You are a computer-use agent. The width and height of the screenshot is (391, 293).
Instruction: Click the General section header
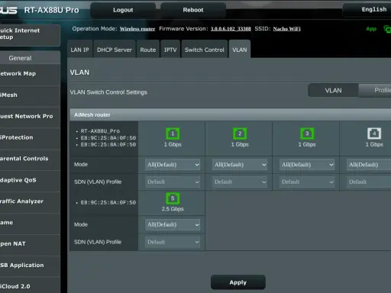pos(30,58)
